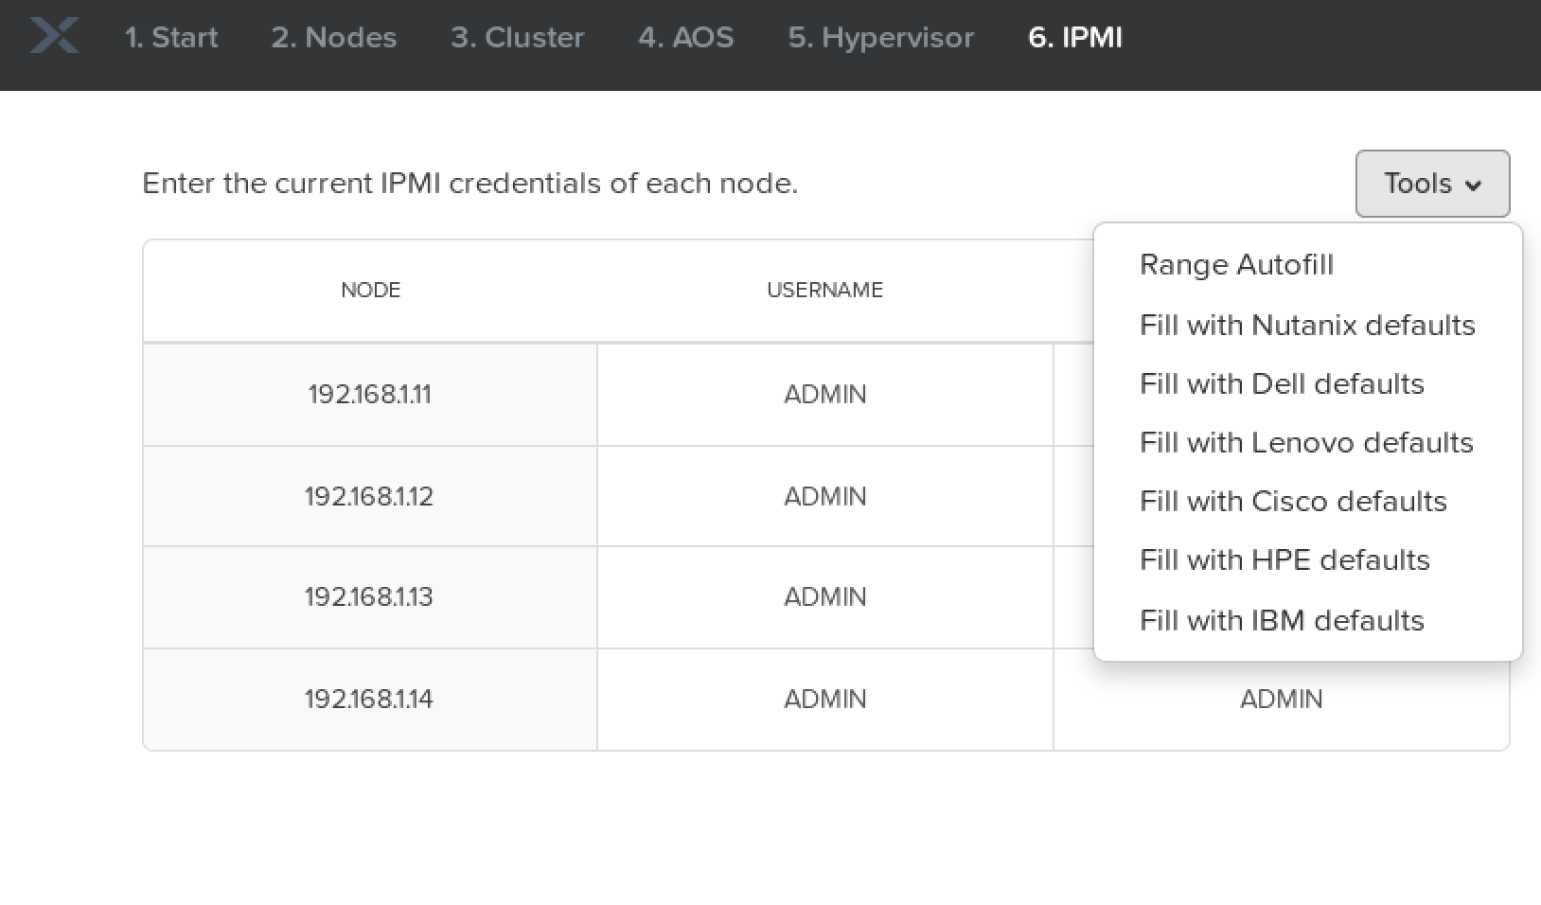Screen dimensions: 1541x905
Task: Apply Fill with HPE defaults
Action: [x=1284, y=559]
